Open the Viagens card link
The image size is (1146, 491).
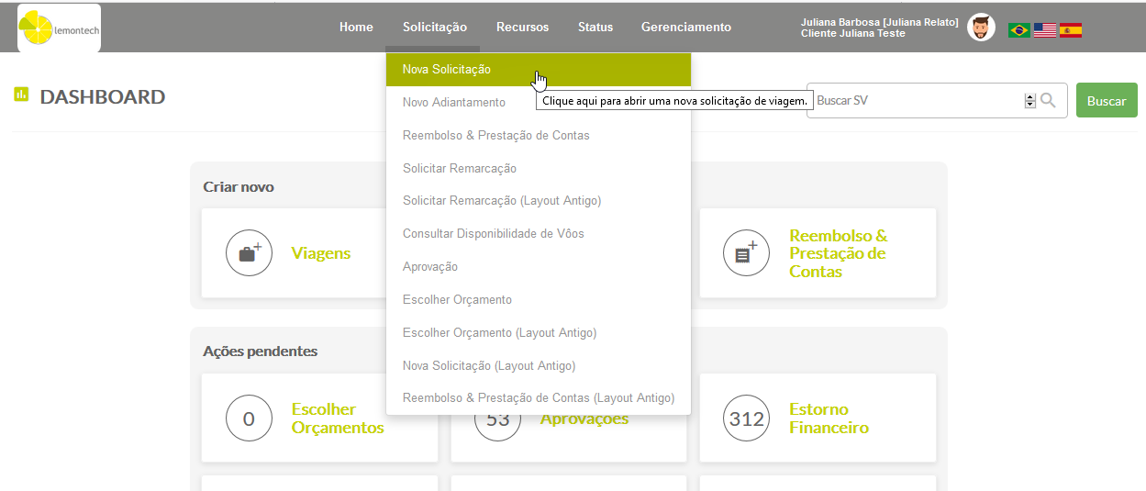pos(321,253)
